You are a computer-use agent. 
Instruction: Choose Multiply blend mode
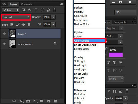tap(90, 12)
